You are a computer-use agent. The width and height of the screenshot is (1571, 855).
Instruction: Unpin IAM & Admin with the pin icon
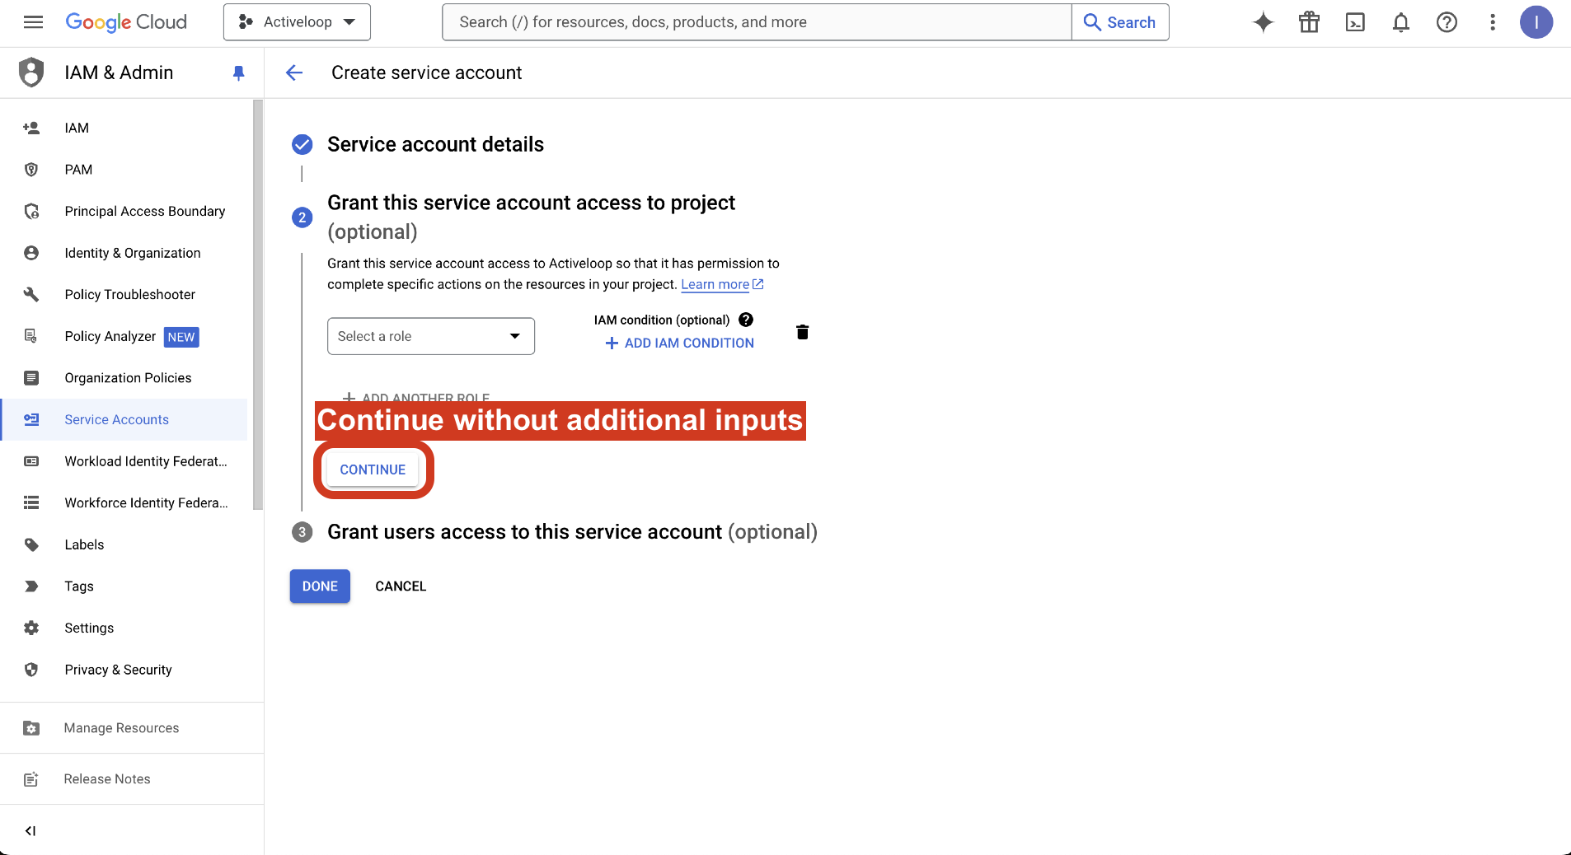click(239, 72)
